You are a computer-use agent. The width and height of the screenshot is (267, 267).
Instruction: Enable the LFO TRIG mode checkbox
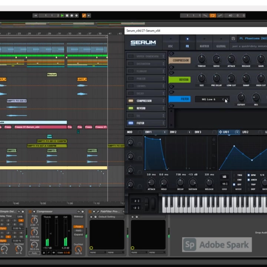(234, 175)
